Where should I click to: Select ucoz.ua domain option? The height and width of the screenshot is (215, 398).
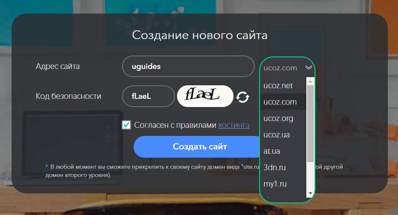pyautogui.click(x=283, y=134)
